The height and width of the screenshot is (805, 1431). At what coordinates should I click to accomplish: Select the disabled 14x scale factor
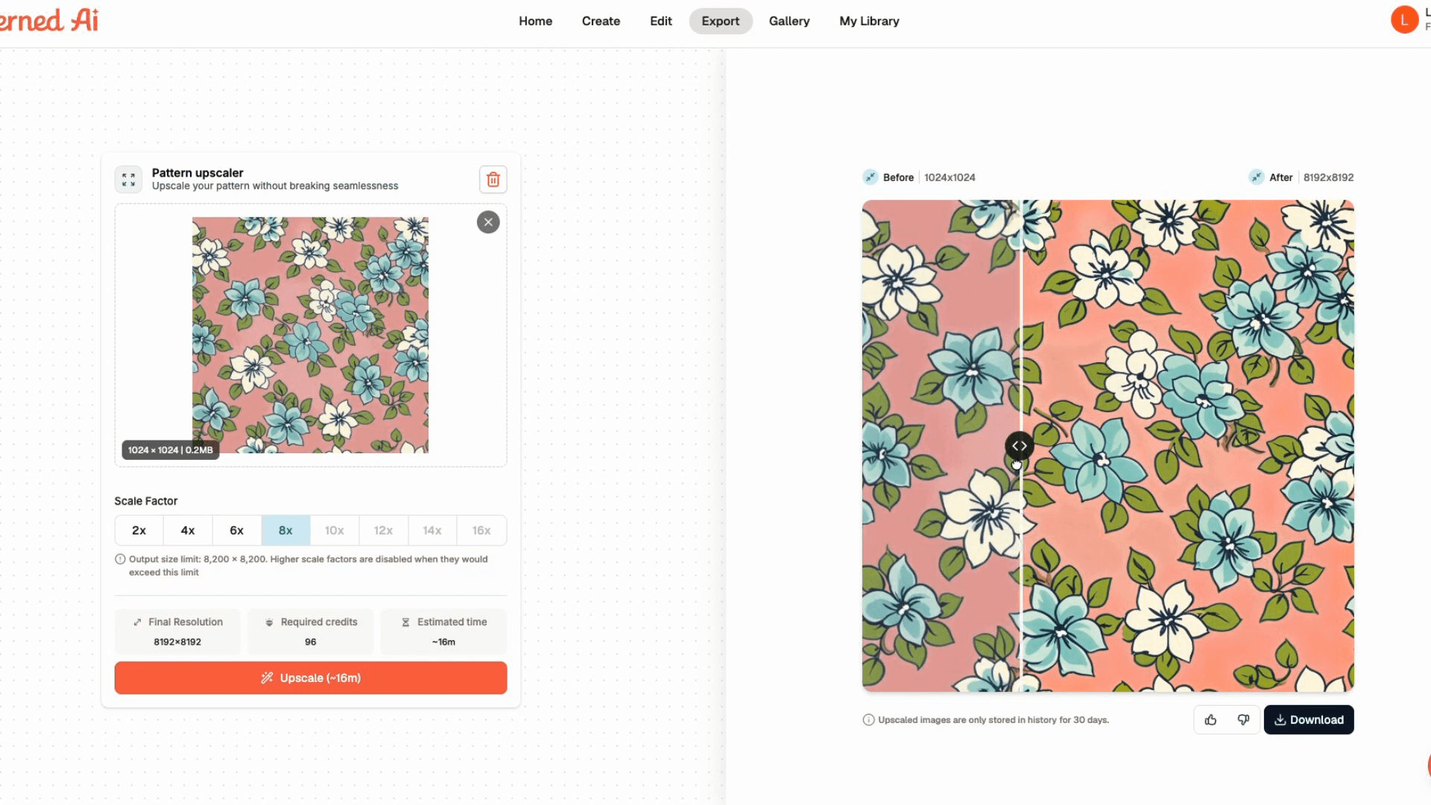point(432,531)
